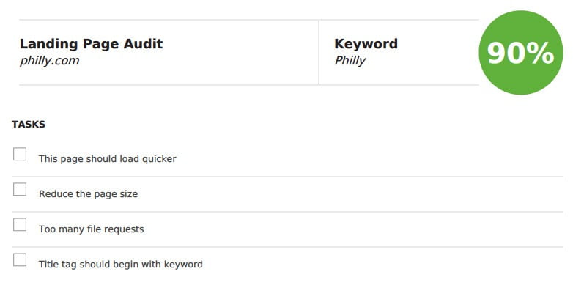Click the 'TASKS' section heading
This screenshot has height=299, width=573.
(29, 125)
